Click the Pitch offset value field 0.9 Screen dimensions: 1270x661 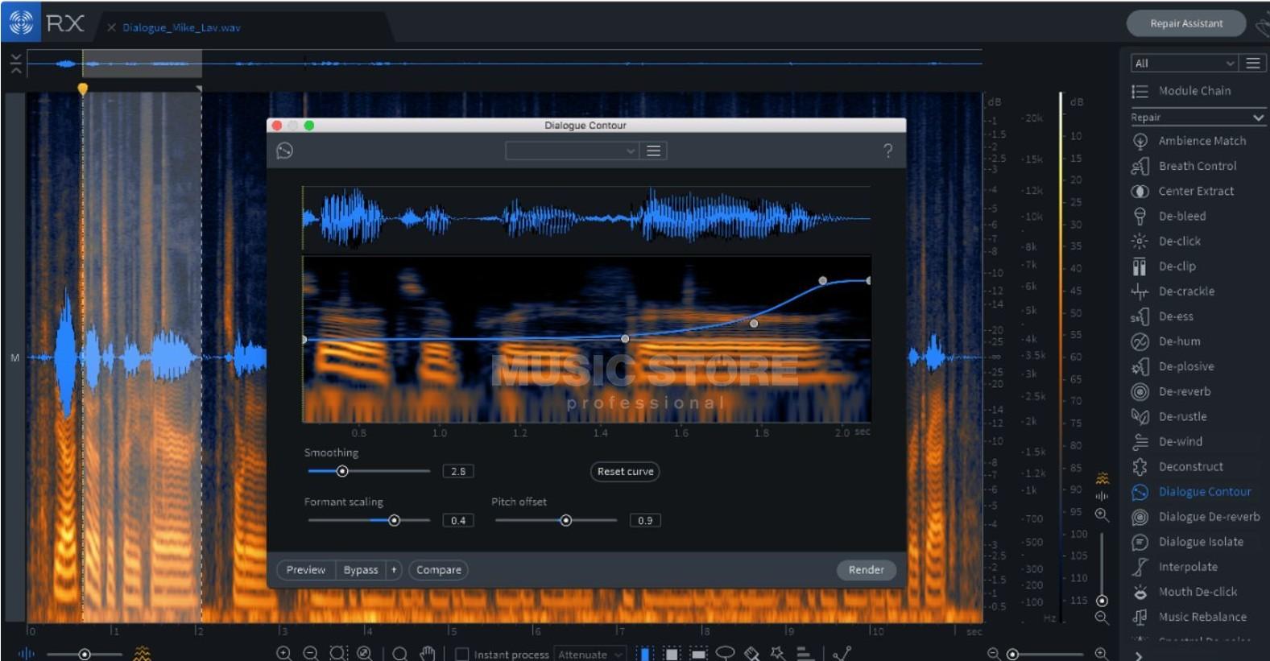click(645, 521)
